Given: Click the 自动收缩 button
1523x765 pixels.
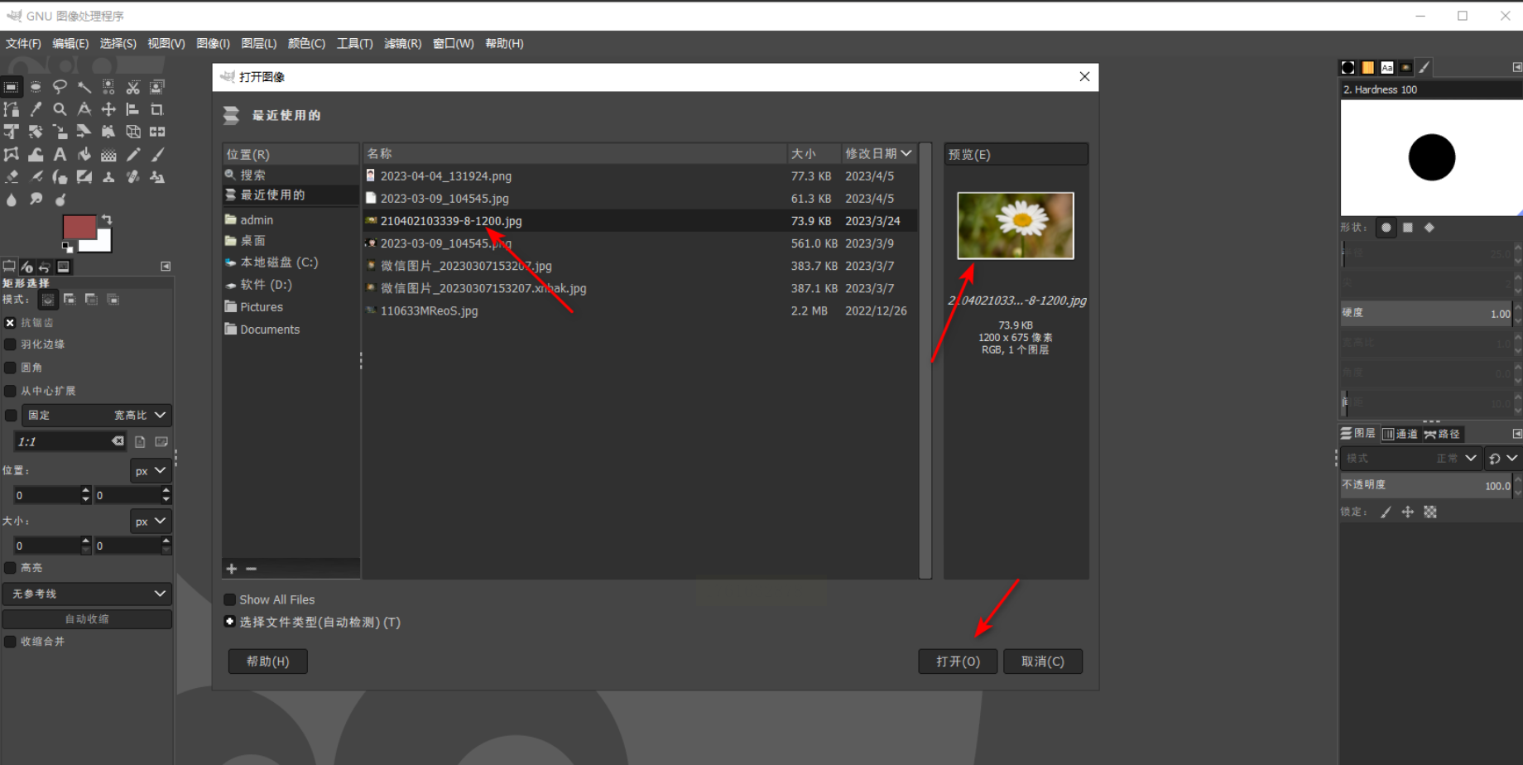Looking at the screenshot, I should click(x=87, y=619).
